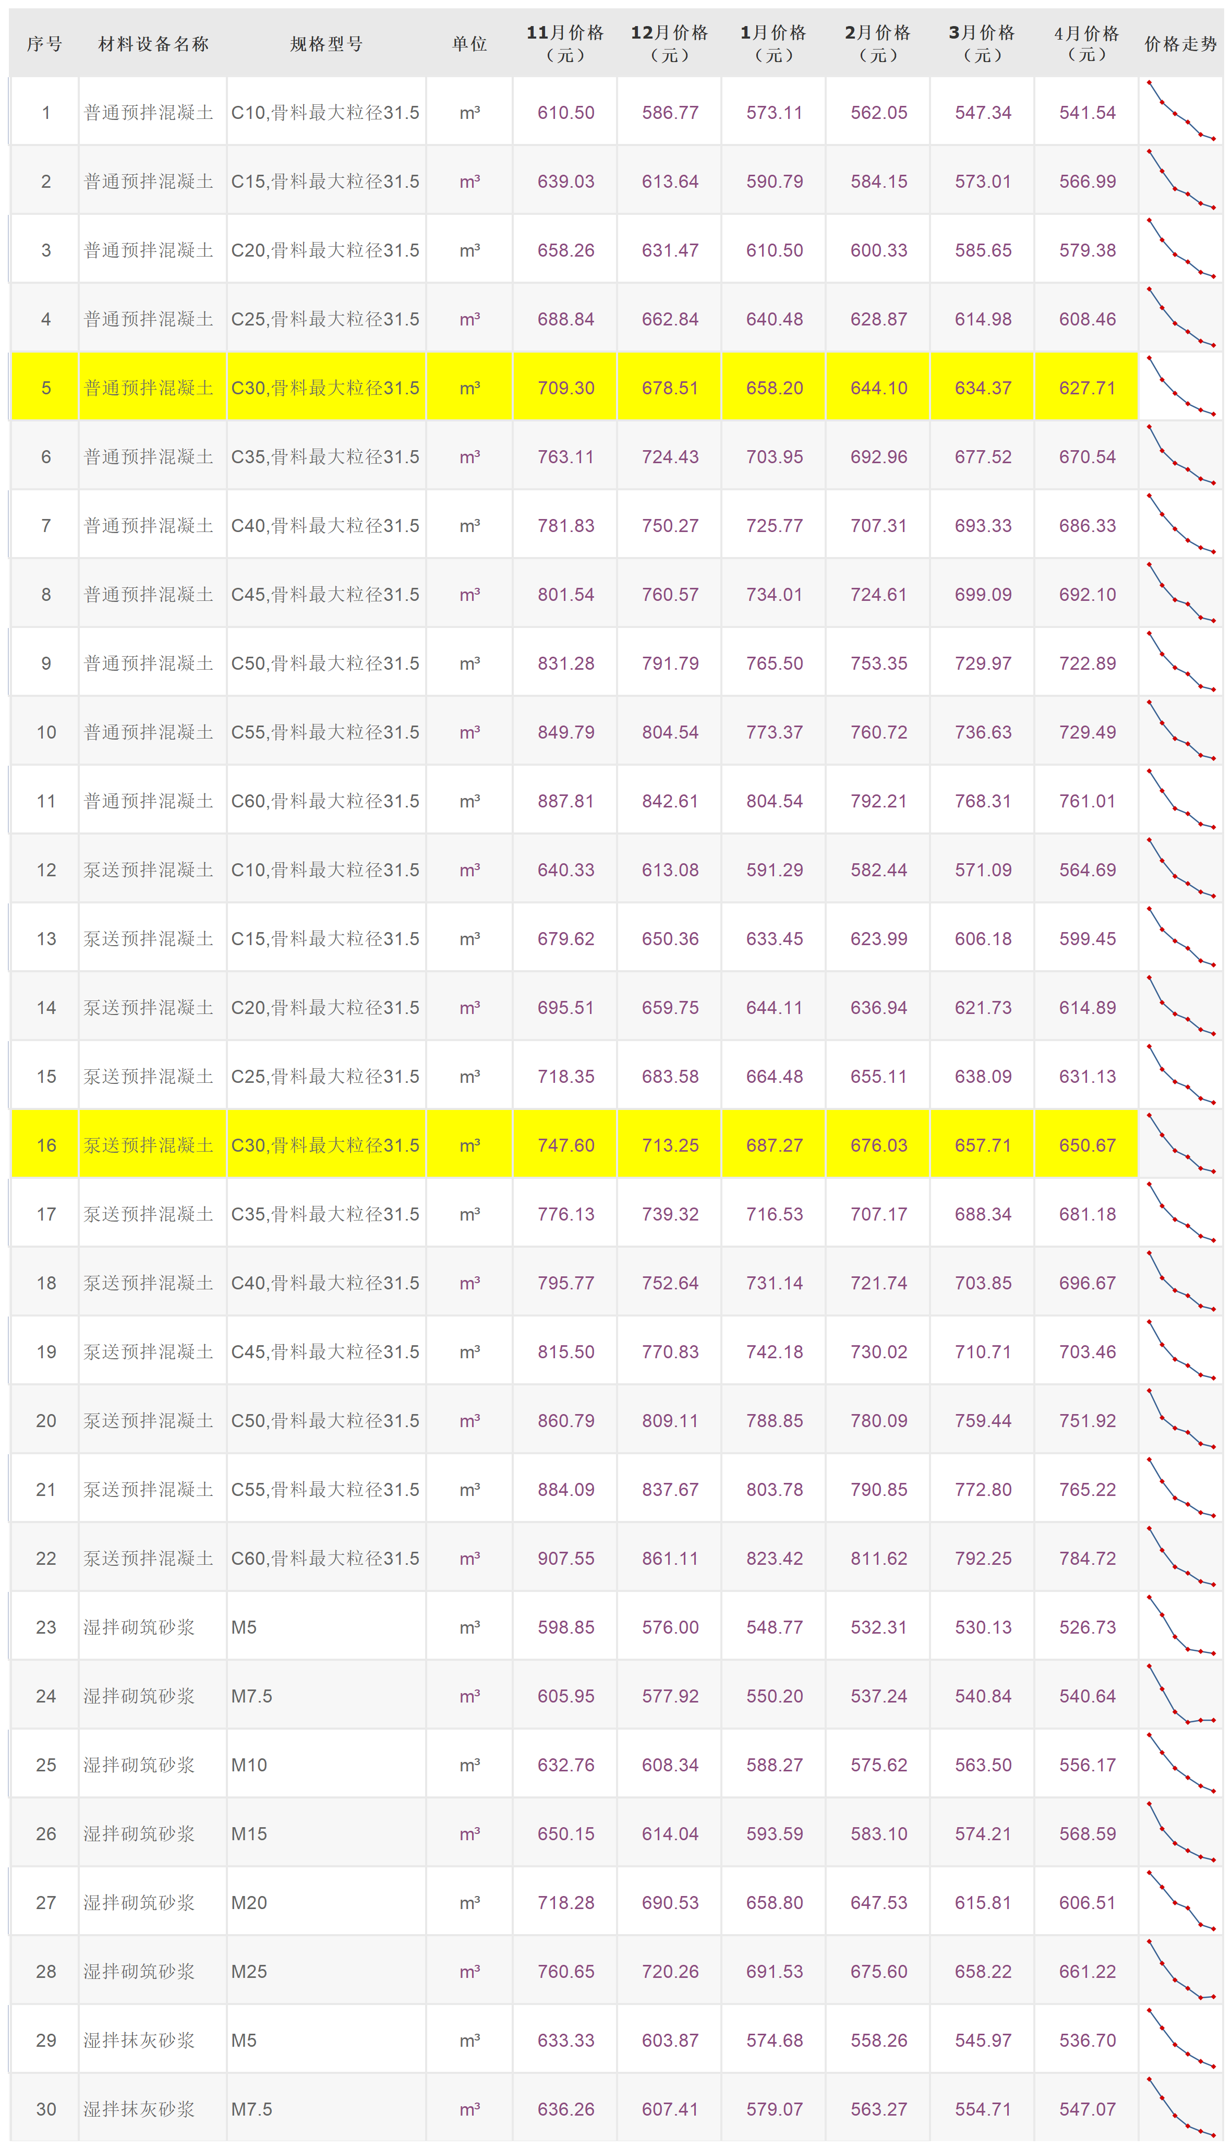1232x2149 pixels.
Task: Click the 规格型号 column header
Action: 327,44
